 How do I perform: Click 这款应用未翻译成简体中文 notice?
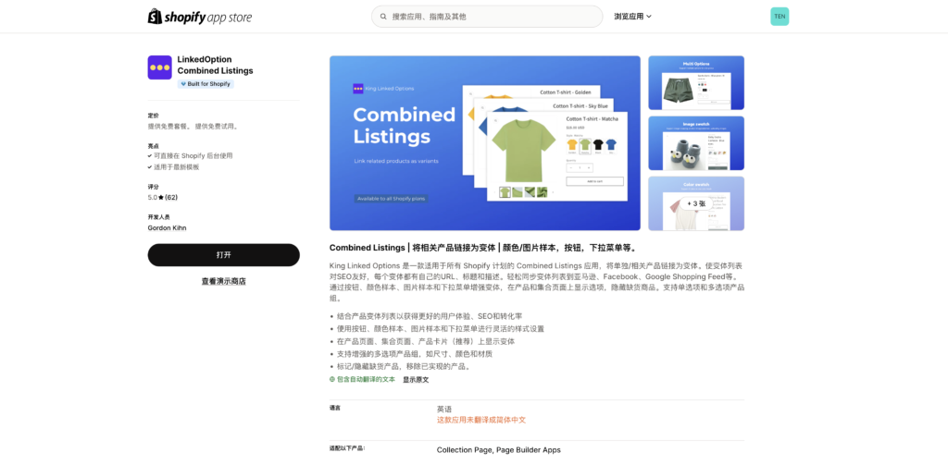point(481,420)
